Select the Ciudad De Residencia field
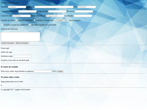The height and width of the screenshot is (110, 147). [x=27, y=11]
